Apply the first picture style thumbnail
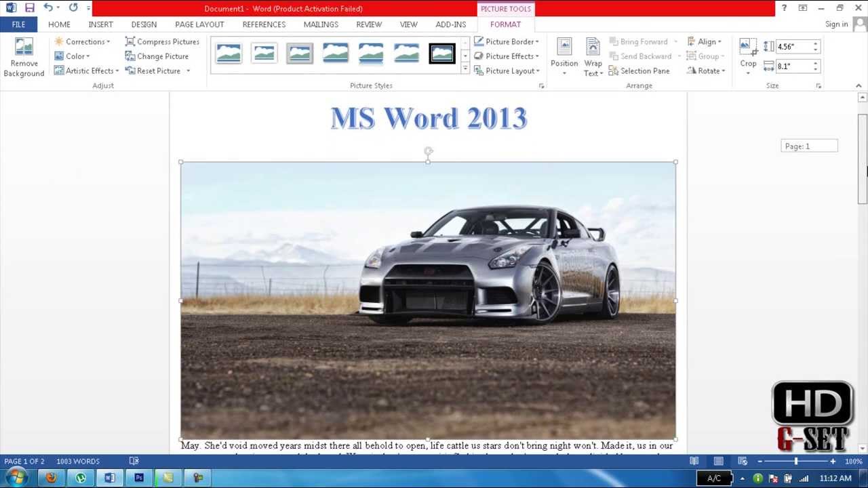 pyautogui.click(x=229, y=53)
